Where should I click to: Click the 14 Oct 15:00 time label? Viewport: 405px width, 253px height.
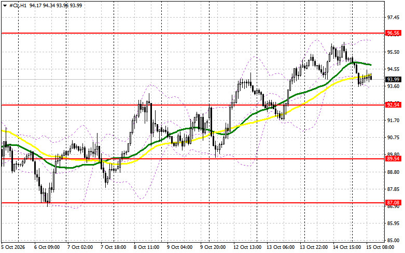click(347, 247)
